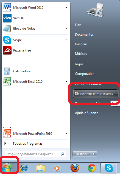
Task: Open the Skype icon in Start menu
Action: coord(7,40)
